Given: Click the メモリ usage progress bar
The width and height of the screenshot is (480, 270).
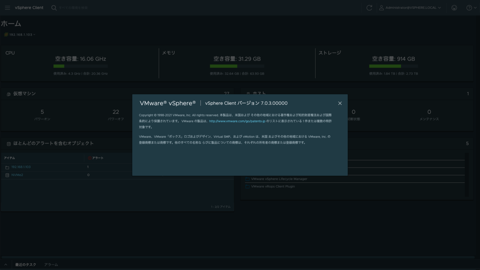Looking at the screenshot, I should tap(237, 66).
